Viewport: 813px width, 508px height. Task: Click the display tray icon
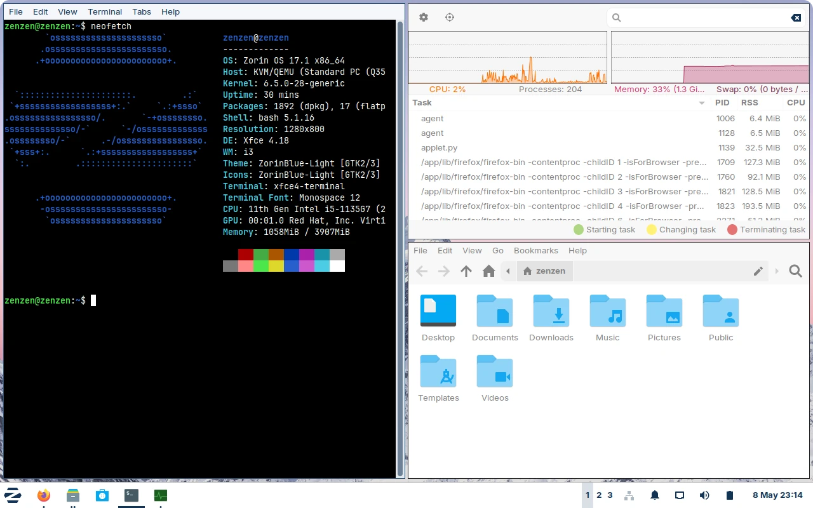[x=679, y=495]
